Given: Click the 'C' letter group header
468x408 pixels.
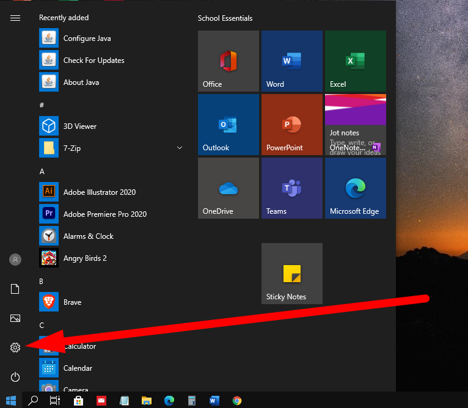Looking at the screenshot, I should point(42,325).
